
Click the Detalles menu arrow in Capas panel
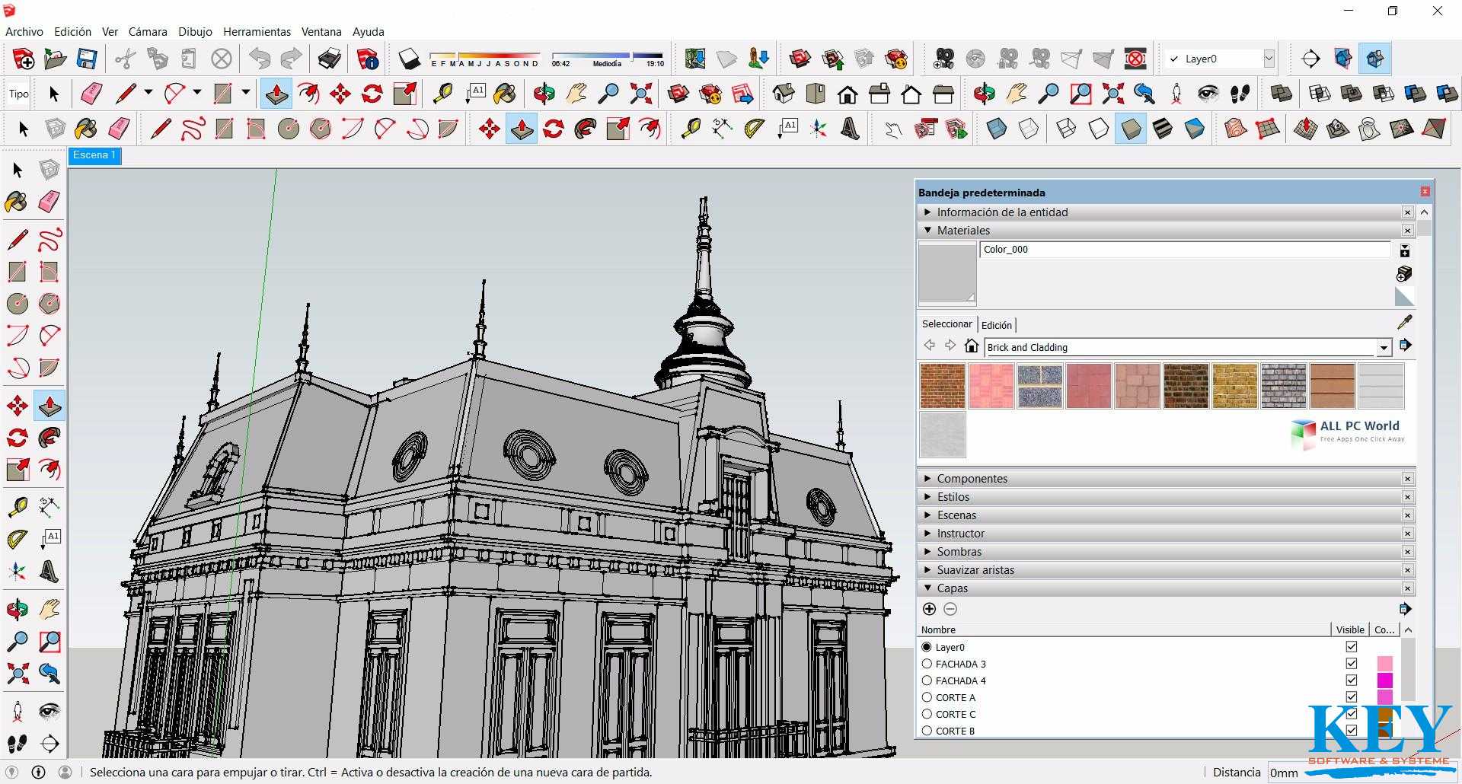(x=1405, y=609)
